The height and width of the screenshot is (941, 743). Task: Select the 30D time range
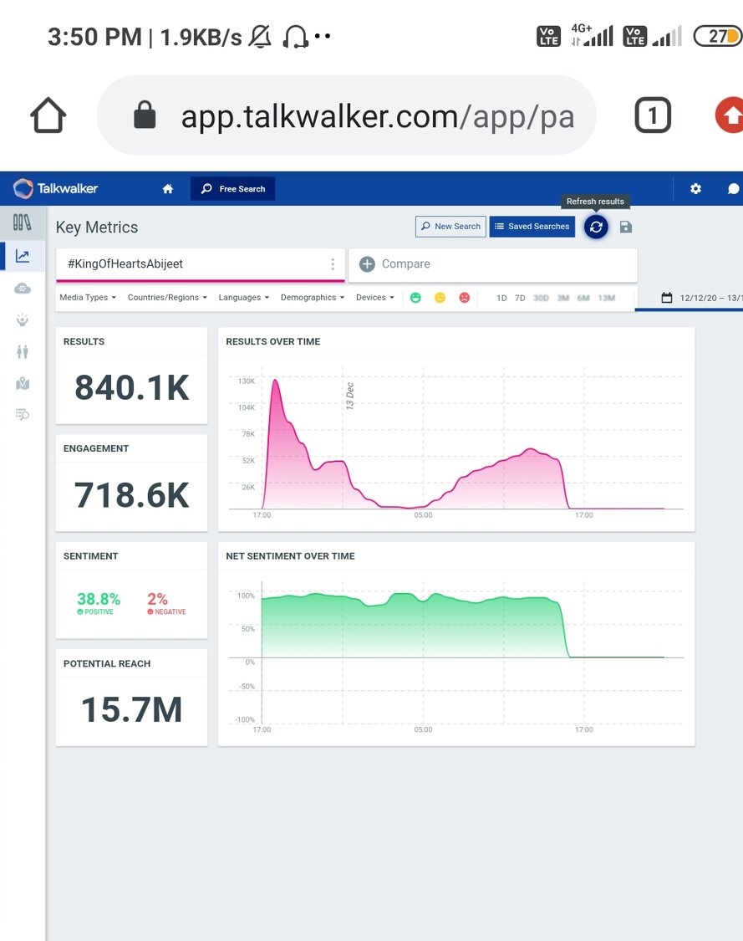pos(541,298)
